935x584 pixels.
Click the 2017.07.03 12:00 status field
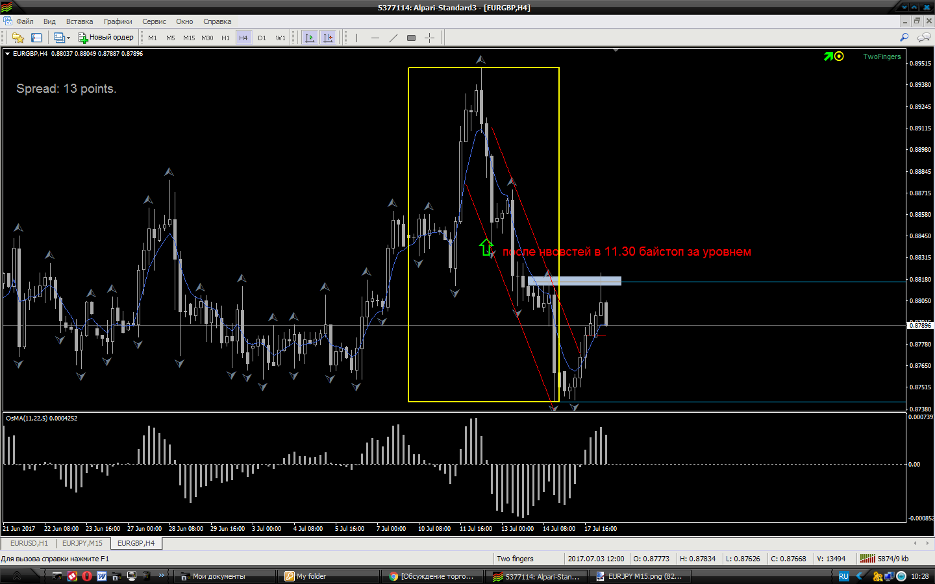click(x=595, y=559)
